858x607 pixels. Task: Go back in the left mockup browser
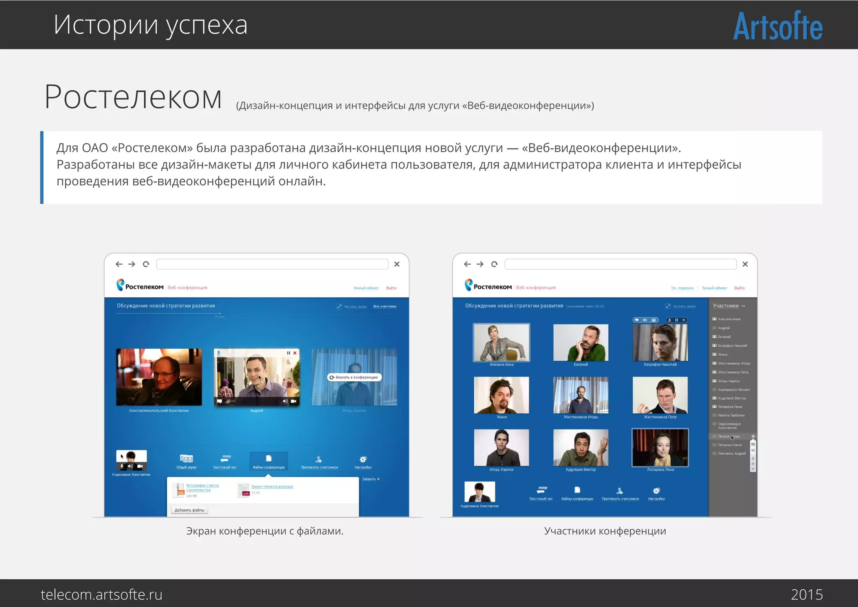coord(119,264)
